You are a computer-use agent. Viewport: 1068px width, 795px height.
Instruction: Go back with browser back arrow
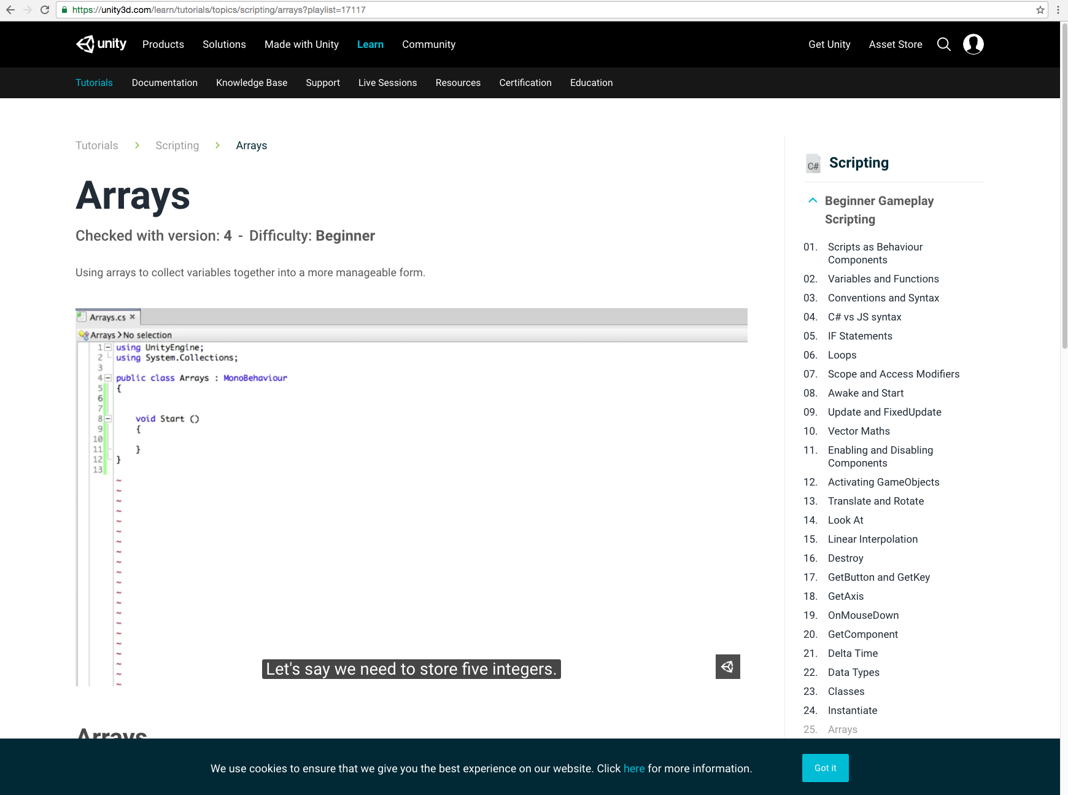tap(10, 10)
